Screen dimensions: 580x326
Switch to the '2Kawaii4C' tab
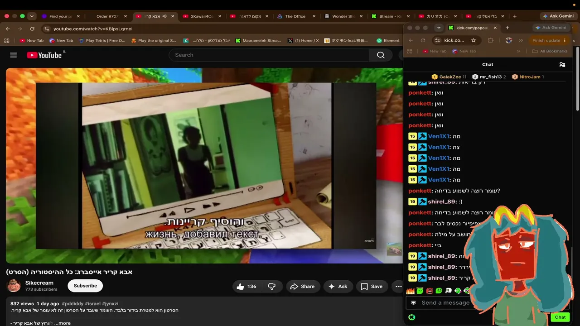click(202, 16)
